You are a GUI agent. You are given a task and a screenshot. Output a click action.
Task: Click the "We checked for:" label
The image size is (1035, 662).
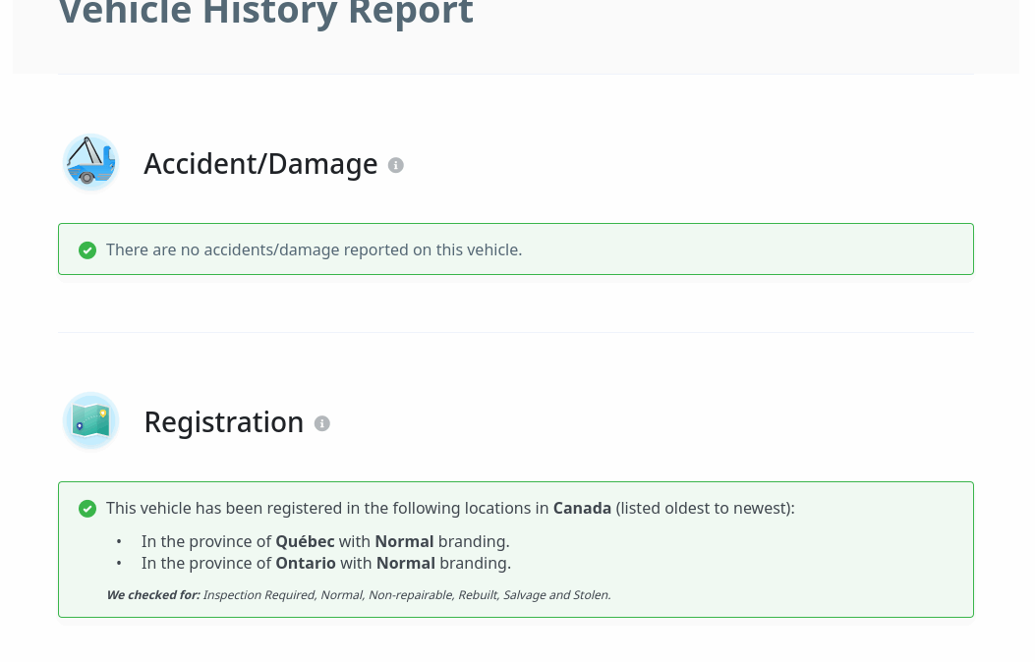tap(153, 595)
